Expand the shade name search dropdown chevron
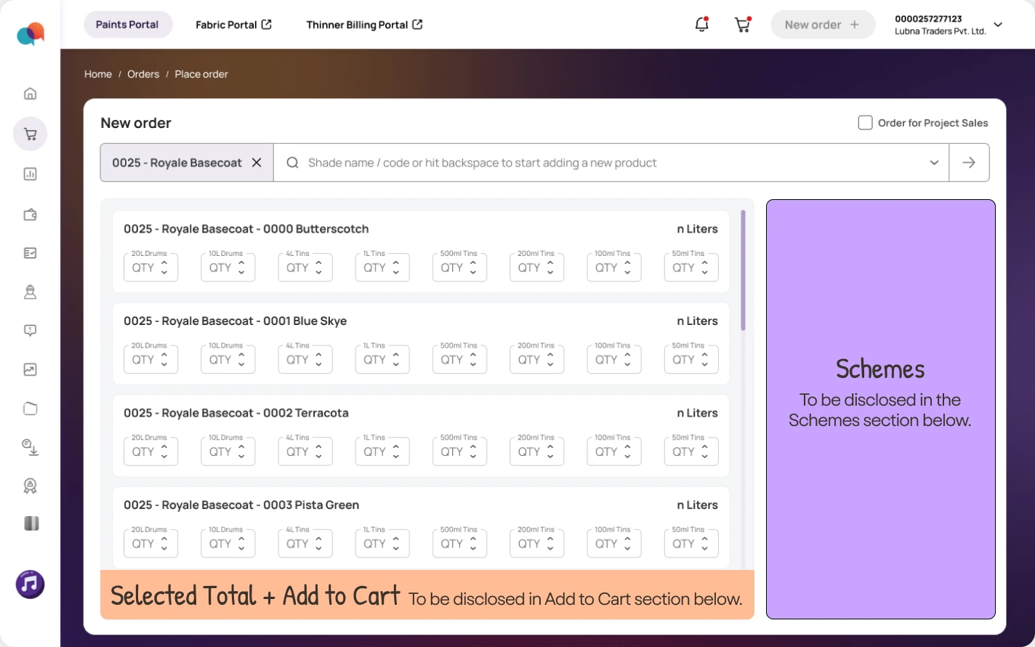1035x647 pixels. pyautogui.click(x=934, y=163)
